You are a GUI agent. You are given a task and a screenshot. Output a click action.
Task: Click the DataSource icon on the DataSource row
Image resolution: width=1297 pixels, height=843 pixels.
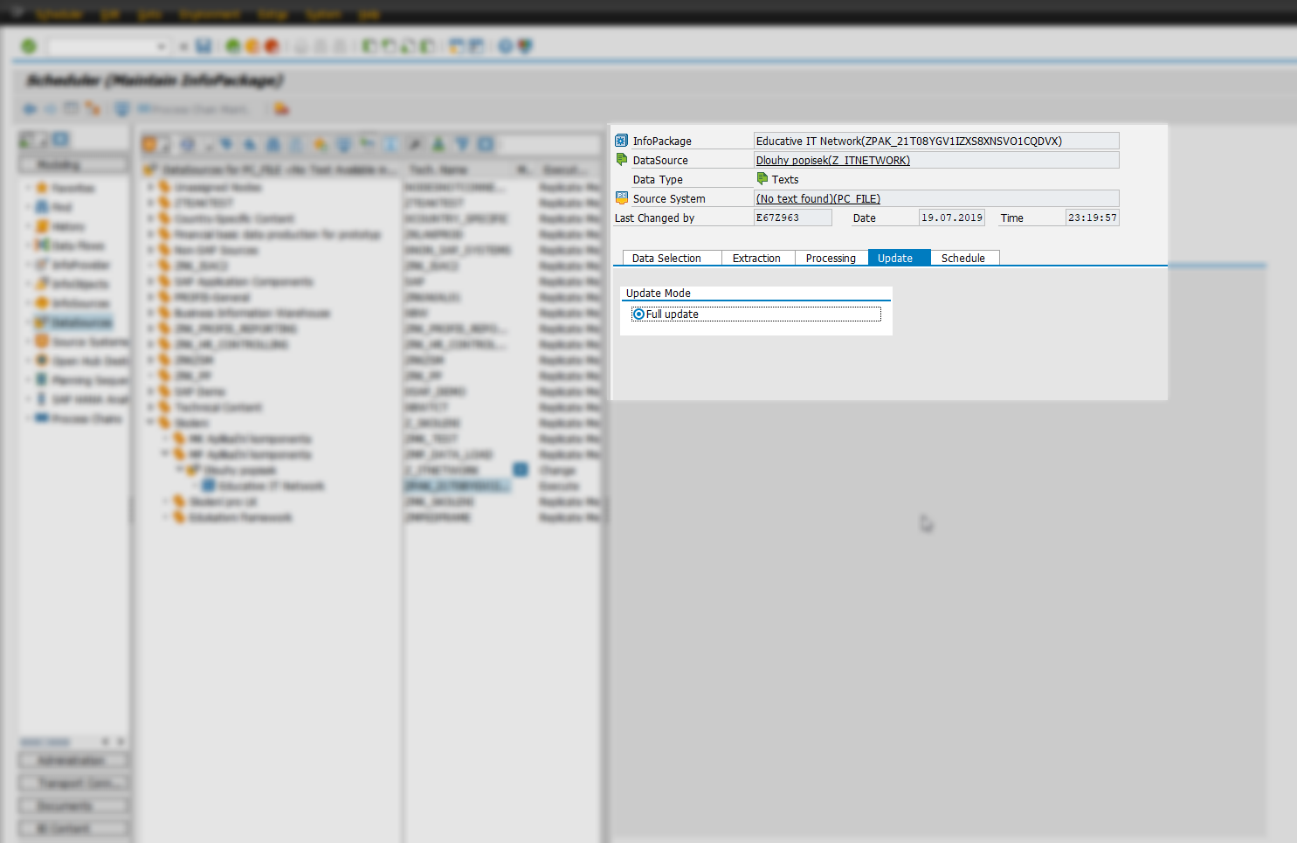pyautogui.click(x=620, y=159)
